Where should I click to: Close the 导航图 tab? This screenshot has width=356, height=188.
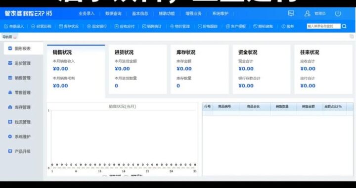pos(15,37)
